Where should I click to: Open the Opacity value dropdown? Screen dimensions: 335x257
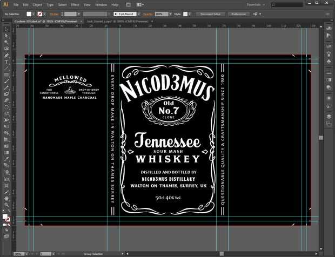click(x=171, y=14)
